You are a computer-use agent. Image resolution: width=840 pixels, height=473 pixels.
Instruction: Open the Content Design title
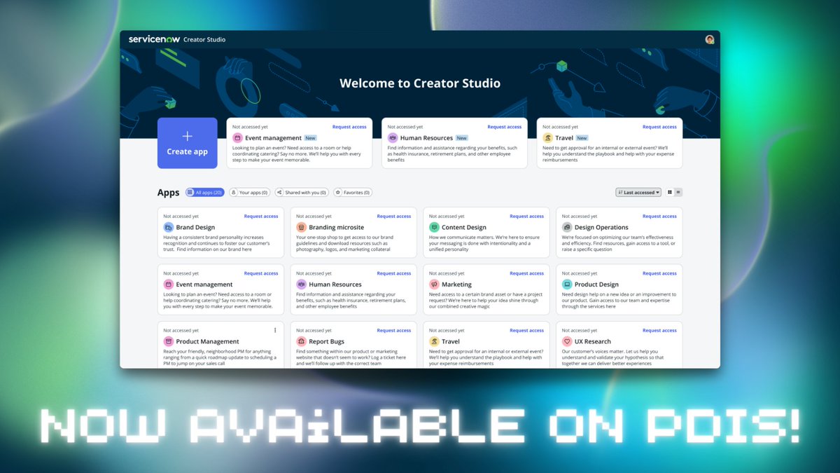(464, 227)
